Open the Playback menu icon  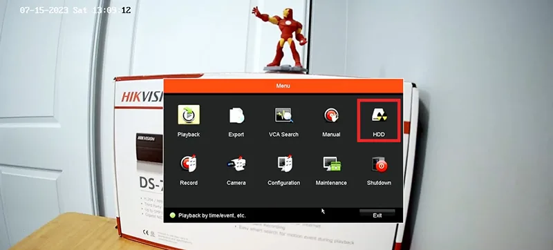click(x=189, y=115)
